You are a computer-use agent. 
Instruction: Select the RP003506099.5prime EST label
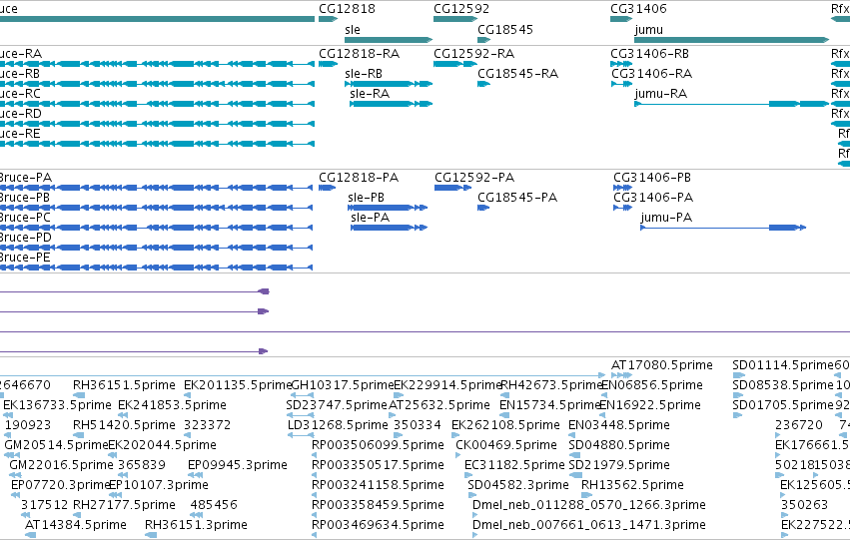[378, 445]
